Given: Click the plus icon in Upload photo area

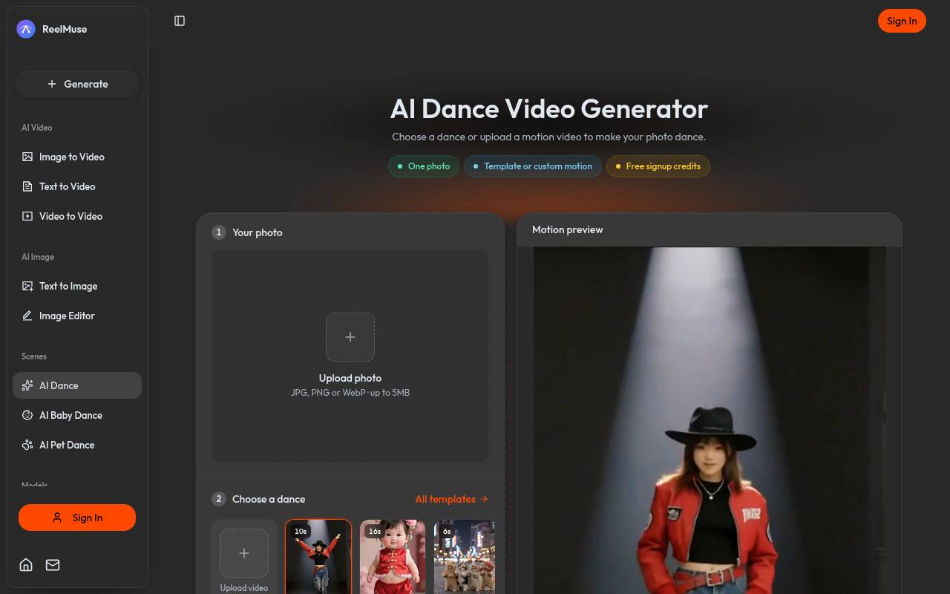Looking at the screenshot, I should tap(350, 337).
